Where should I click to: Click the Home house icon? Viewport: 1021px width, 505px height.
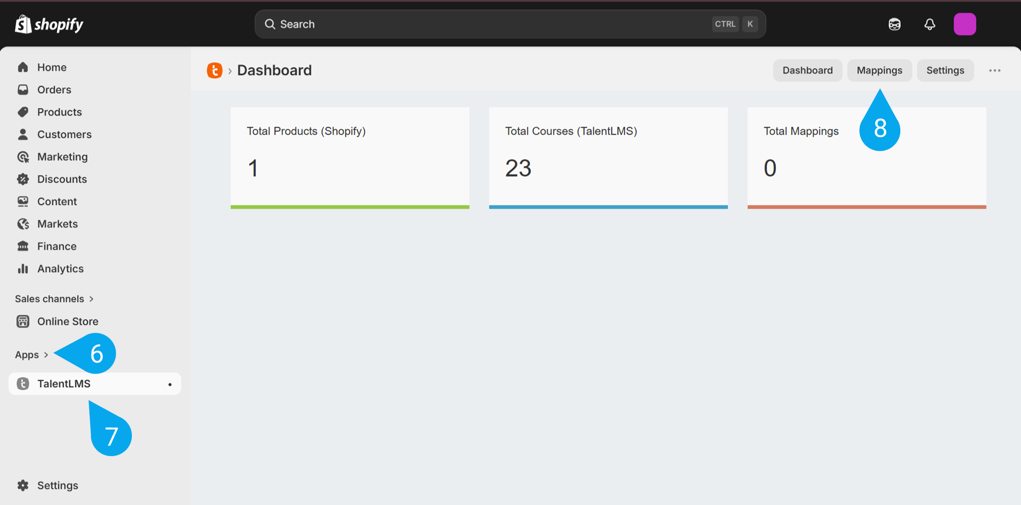(23, 67)
